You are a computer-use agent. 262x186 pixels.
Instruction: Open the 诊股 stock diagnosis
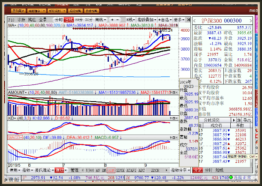(x=21, y=20)
